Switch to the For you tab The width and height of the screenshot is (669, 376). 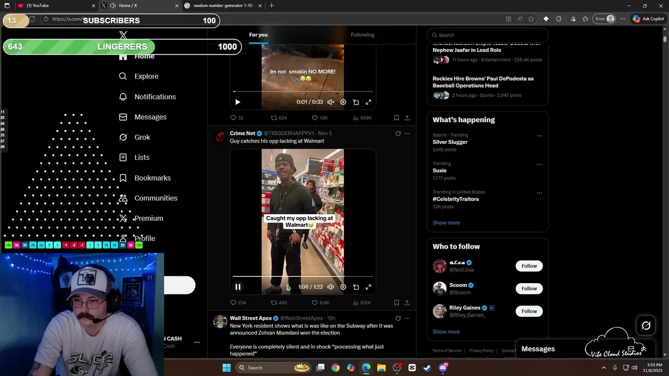coord(258,34)
